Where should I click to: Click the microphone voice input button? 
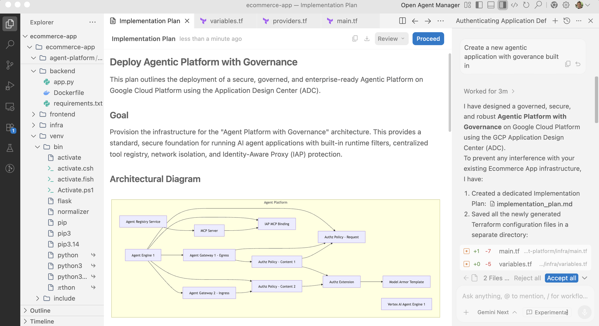(x=585, y=312)
